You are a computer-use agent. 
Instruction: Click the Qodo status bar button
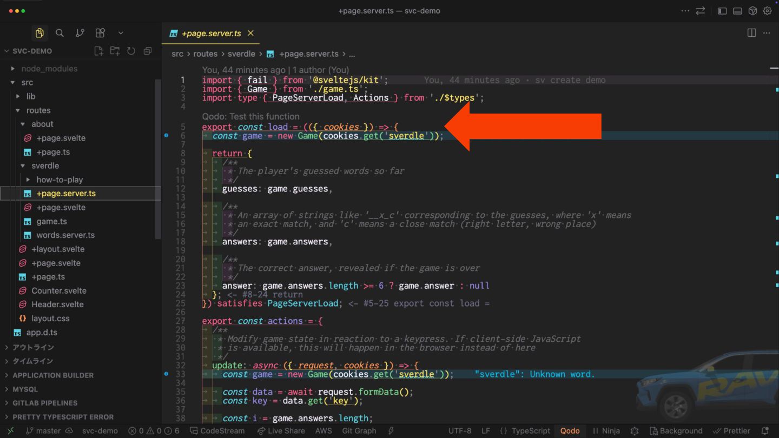(570, 431)
